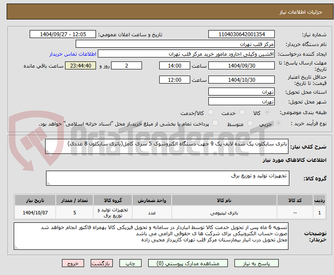This screenshot has width=334, height=275.
Task: Select the کالا/خدمت radio button
Action: coord(211,112)
